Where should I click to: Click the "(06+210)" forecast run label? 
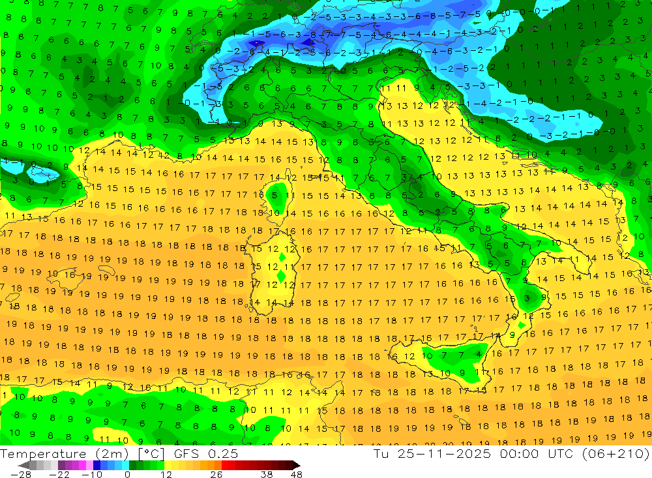[615, 453]
